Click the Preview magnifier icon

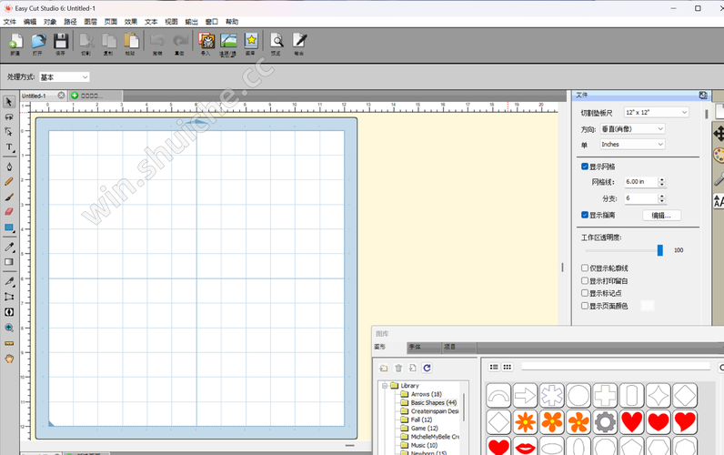[277, 42]
